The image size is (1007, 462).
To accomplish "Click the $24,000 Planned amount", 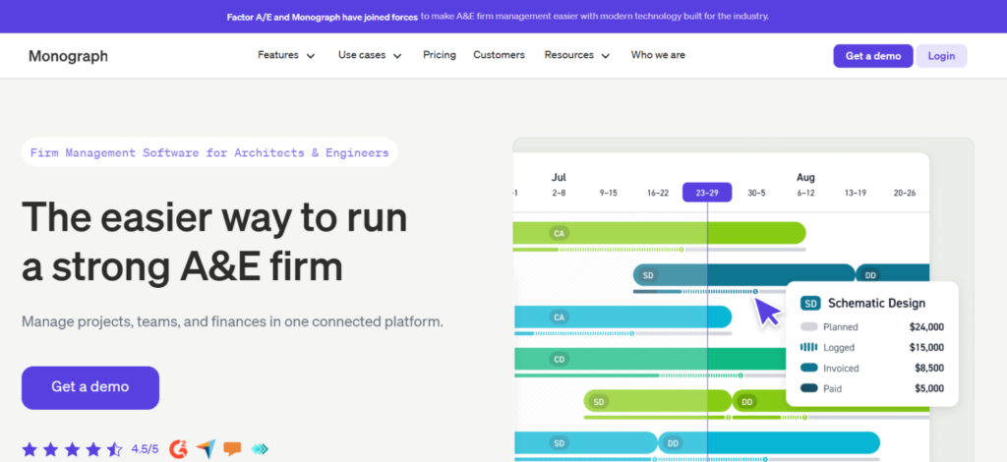I will click(x=926, y=327).
